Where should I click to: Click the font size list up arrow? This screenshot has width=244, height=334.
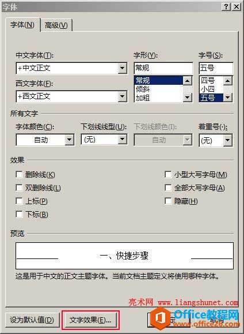(x=228, y=81)
